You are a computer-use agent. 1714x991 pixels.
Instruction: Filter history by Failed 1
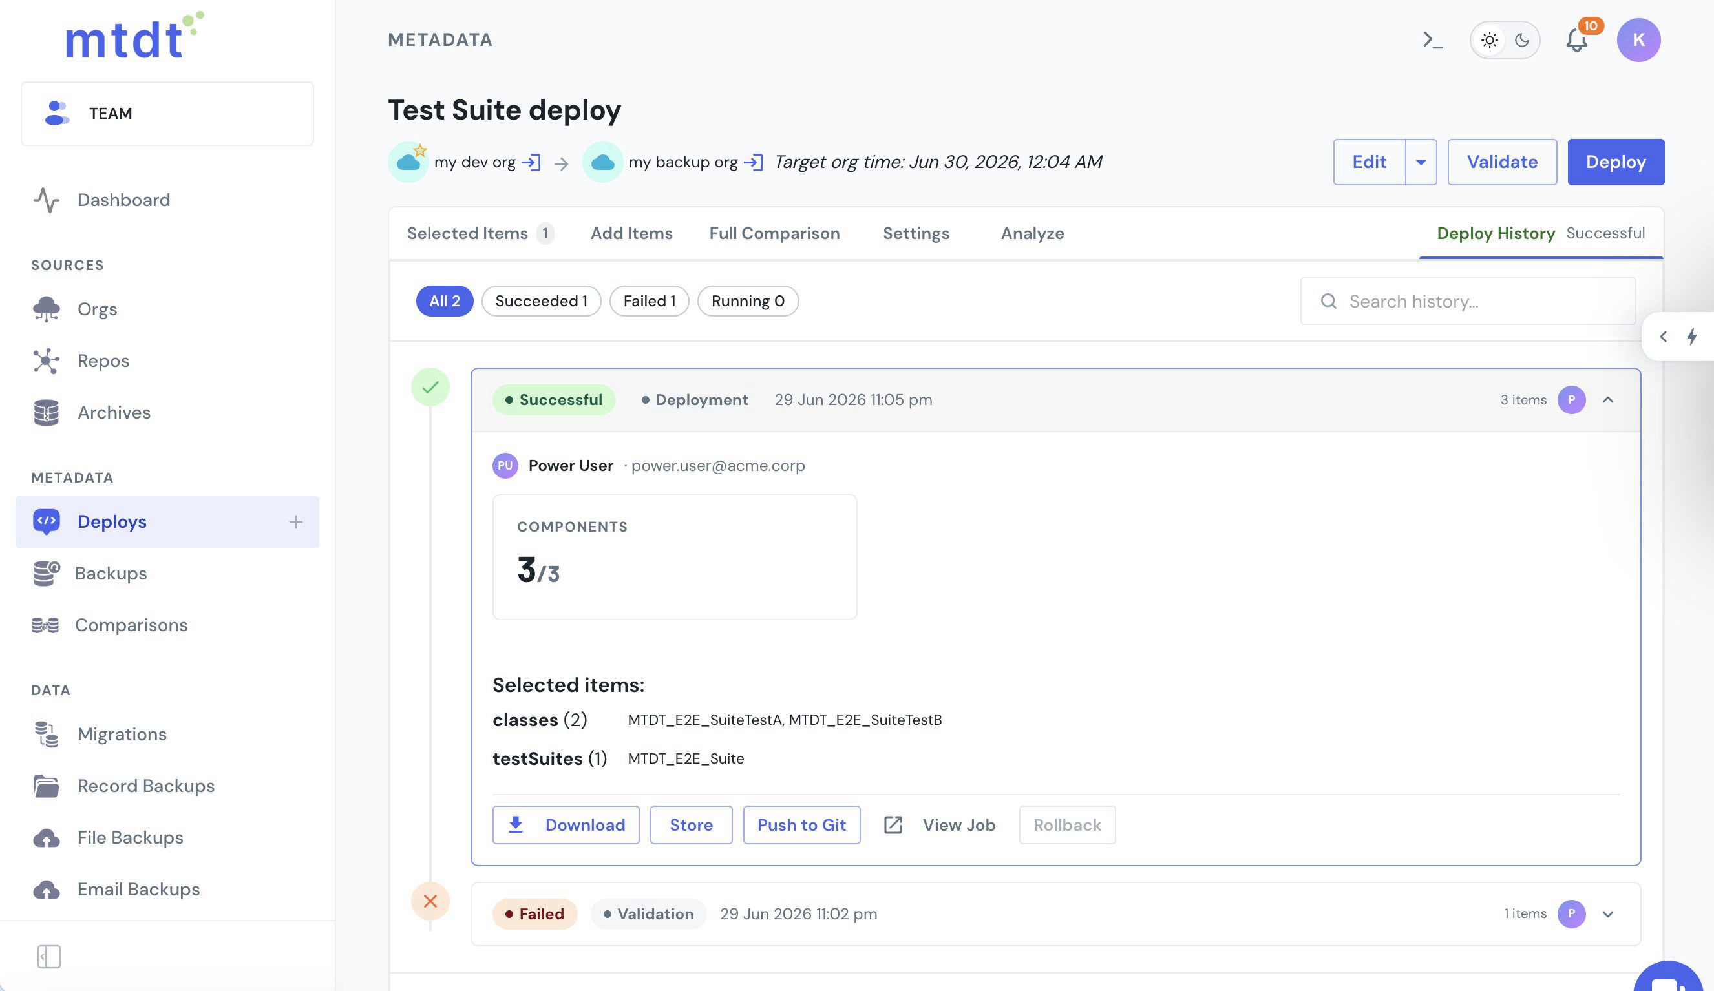[649, 301]
